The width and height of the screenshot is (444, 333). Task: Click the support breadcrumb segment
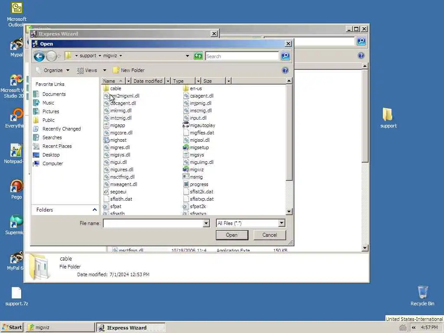click(x=88, y=56)
